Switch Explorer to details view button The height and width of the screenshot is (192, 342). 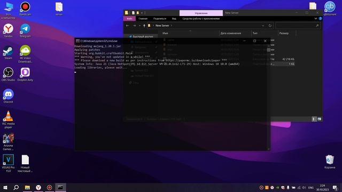pyautogui.click(x=314, y=119)
